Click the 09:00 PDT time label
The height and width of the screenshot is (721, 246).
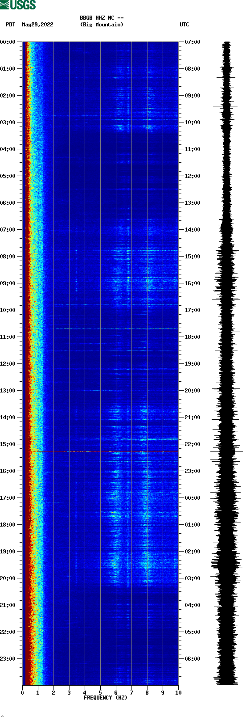coord(8,283)
